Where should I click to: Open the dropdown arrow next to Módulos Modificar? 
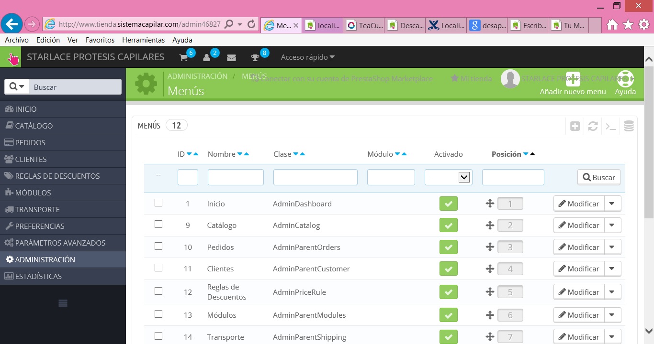(612, 315)
